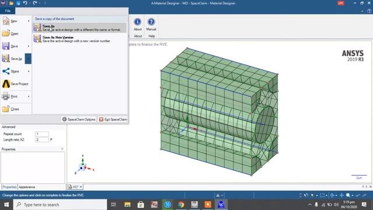Click the P marker beside Length ratio
The height and width of the screenshot is (210, 373).
tap(51, 140)
